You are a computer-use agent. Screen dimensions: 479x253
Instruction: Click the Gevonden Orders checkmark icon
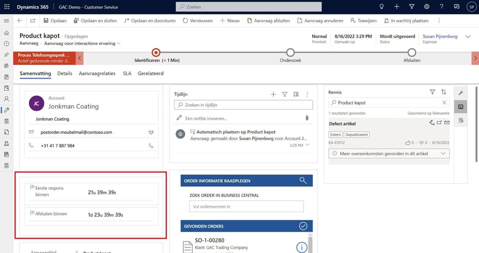click(303, 226)
